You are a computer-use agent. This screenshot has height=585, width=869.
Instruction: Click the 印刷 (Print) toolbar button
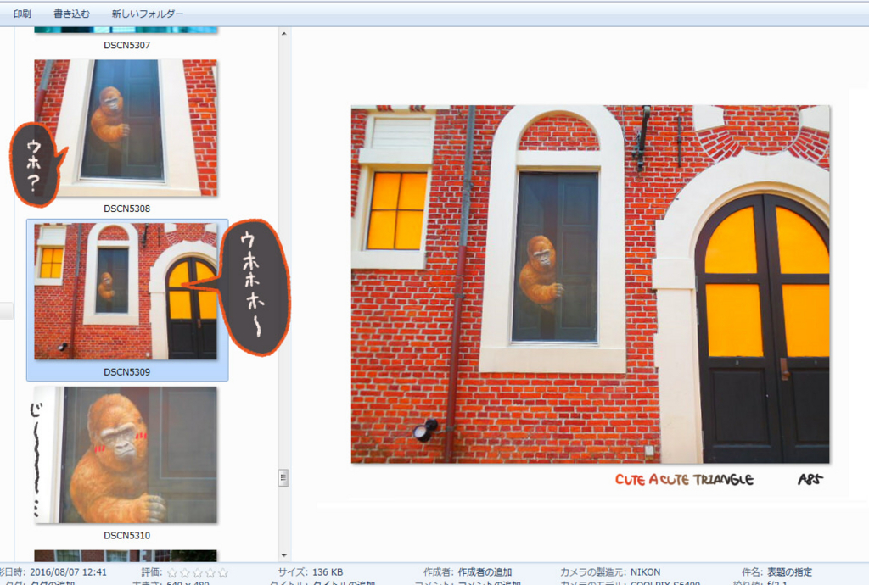click(x=22, y=14)
